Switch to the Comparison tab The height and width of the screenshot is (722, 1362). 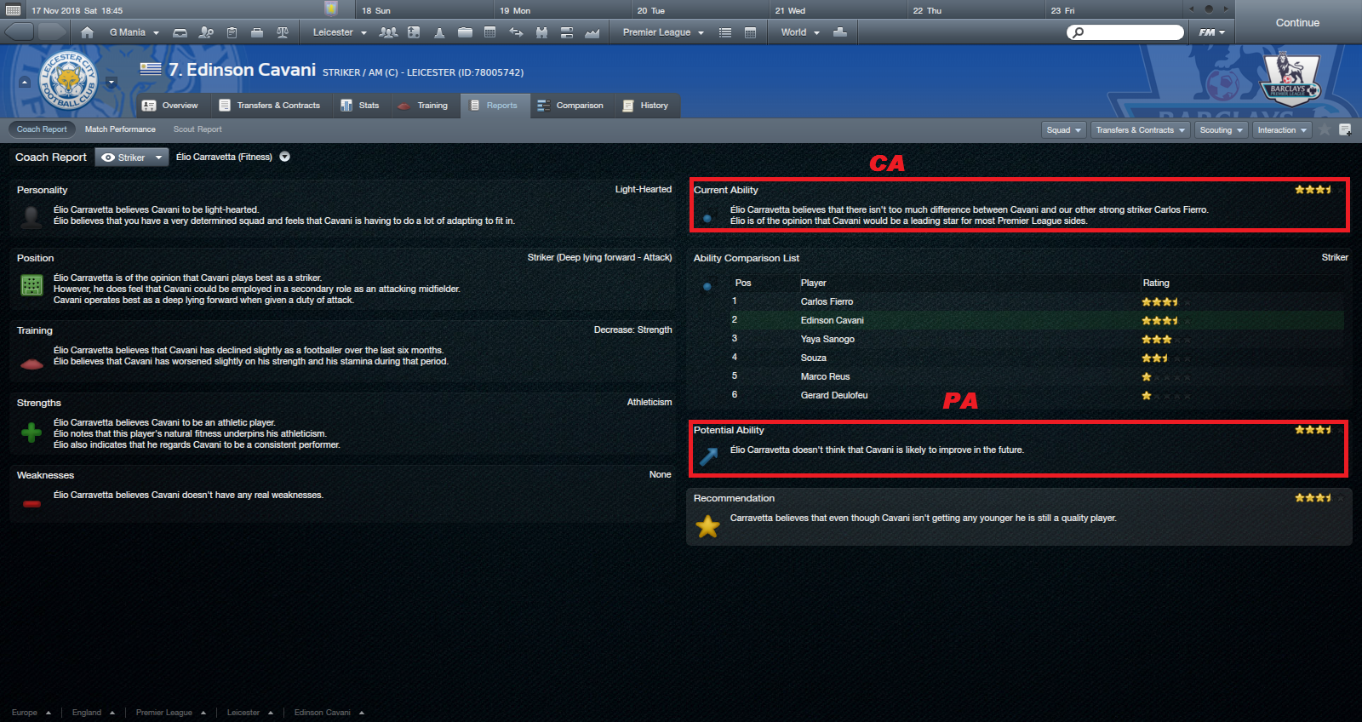pyautogui.click(x=569, y=106)
